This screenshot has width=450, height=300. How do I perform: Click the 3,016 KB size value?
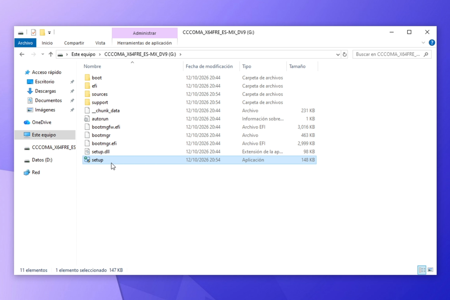coord(306,127)
